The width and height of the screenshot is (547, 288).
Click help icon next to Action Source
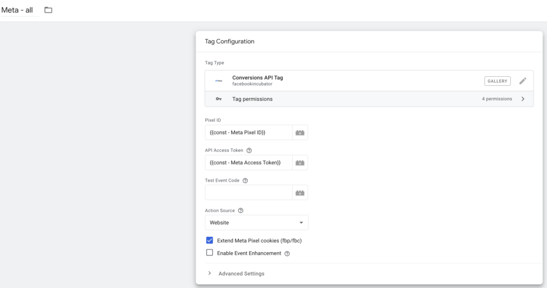click(240, 211)
